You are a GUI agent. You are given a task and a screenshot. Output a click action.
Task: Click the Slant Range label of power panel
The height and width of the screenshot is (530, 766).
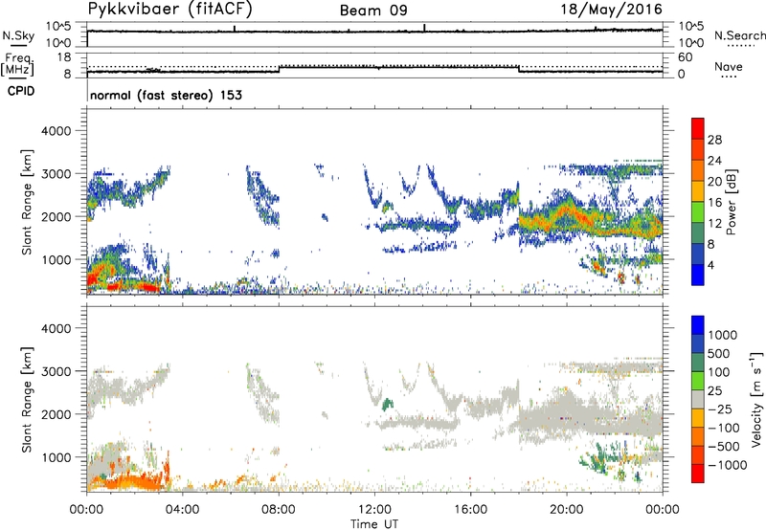27,202
